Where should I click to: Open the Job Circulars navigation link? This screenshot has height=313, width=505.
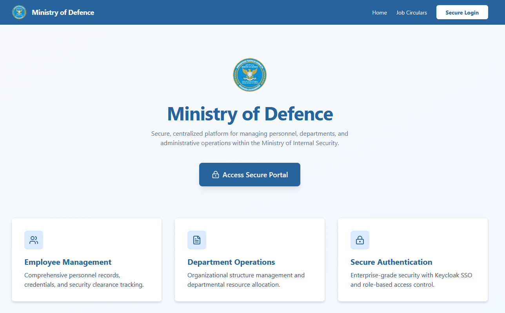coord(411,13)
